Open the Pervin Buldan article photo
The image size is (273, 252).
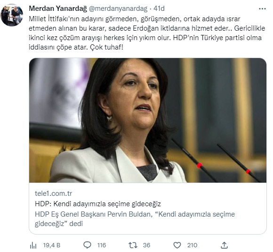(x=148, y=120)
